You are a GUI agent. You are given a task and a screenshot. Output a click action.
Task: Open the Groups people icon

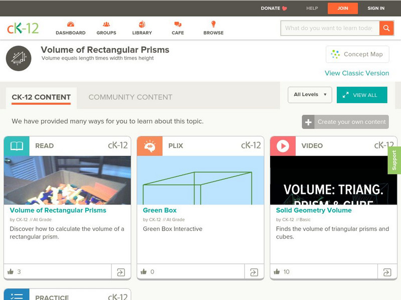pos(106,24)
